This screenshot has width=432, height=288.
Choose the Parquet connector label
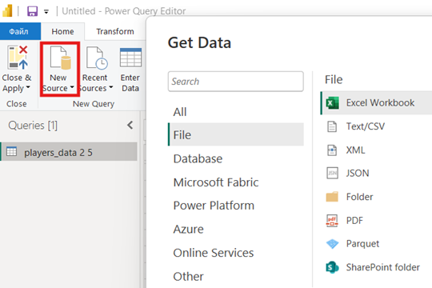[x=362, y=244]
